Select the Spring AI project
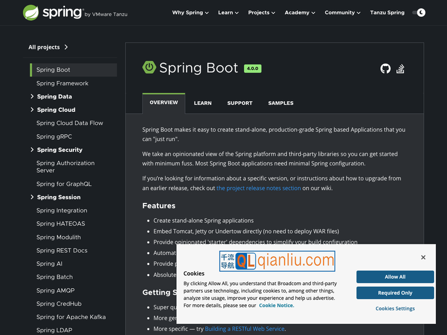Image resolution: width=447 pixels, height=335 pixels. 49,263
